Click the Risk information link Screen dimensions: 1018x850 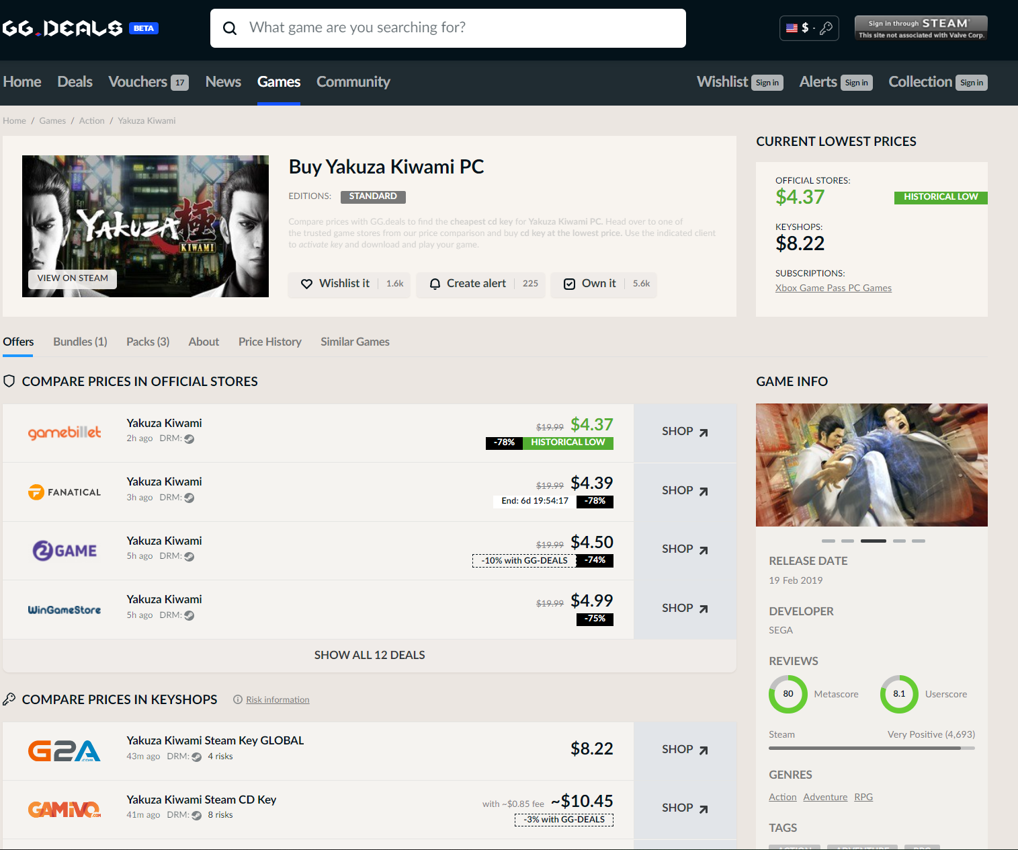(x=278, y=699)
